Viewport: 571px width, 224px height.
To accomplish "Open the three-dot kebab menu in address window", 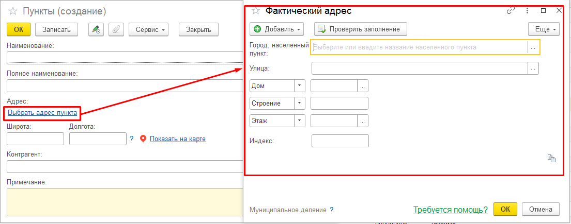I will [x=527, y=10].
